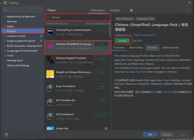194x140 pixels.
Task: Select Plugins in the settings tree
Action: click(23, 31)
